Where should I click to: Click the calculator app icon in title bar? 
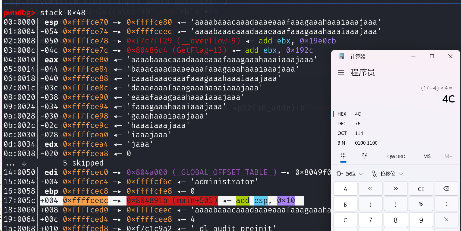pyautogui.click(x=342, y=56)
